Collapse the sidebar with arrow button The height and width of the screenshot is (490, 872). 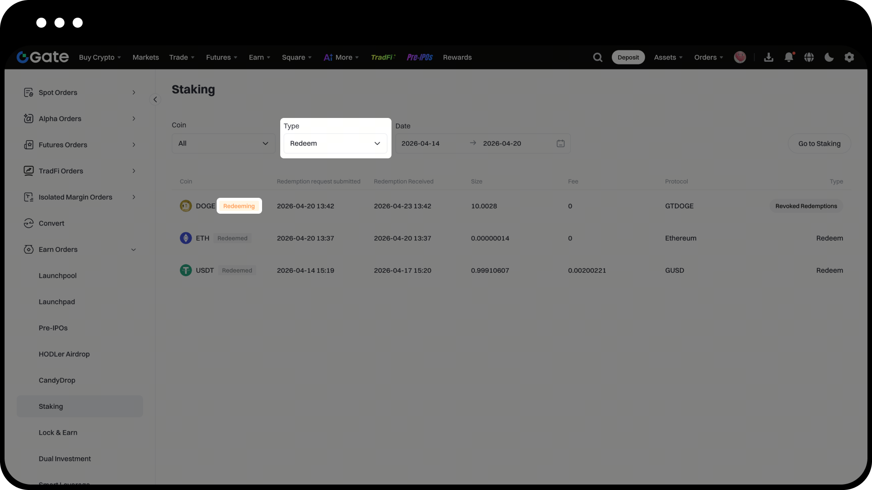point(155,99)
